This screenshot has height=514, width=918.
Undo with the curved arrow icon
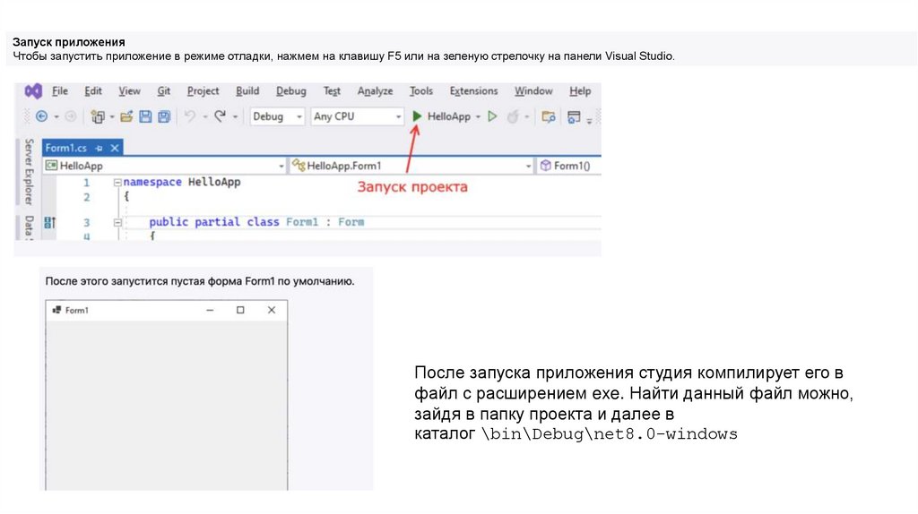(x=190, y=116)
